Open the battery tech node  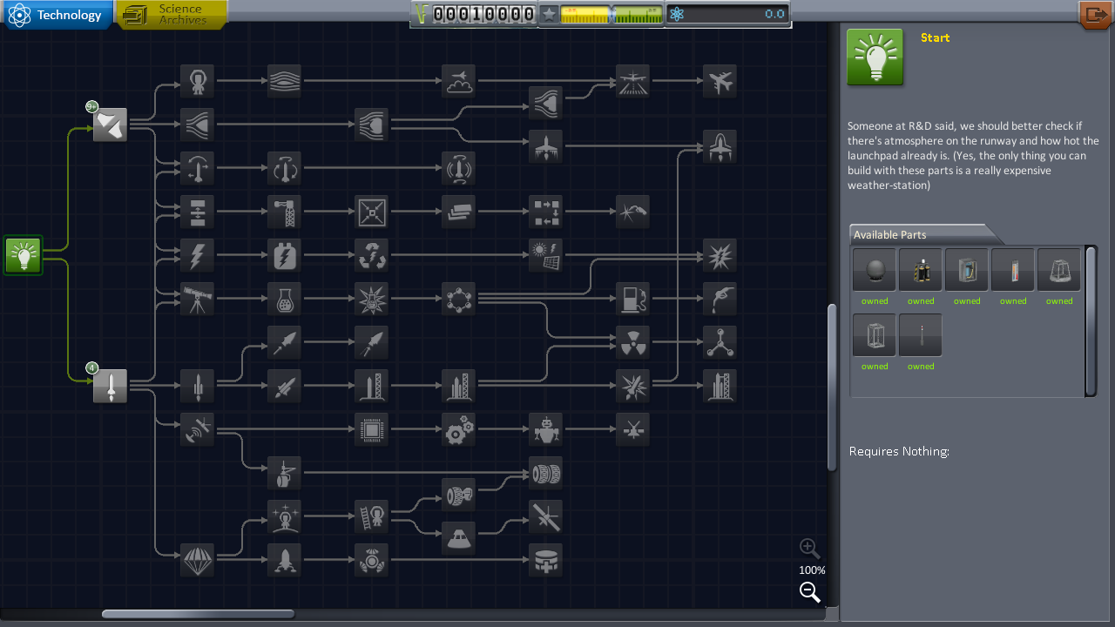pos(284,255)
